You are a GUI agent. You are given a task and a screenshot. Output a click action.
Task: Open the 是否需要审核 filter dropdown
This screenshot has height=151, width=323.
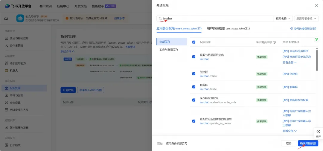click(306, 18)
